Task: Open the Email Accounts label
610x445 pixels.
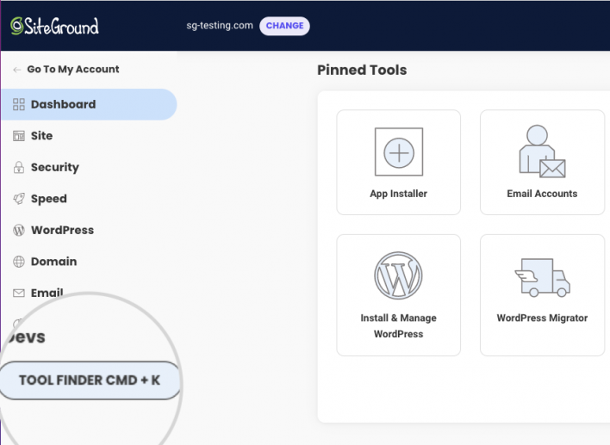Action: pyautogui.click(x=542, y=194)
